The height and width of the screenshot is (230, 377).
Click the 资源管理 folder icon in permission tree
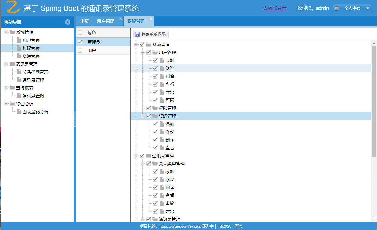(155, 116)
